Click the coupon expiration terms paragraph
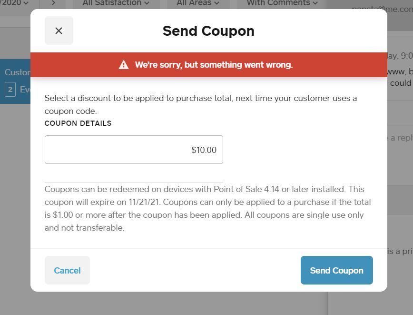The height and width of the screenshot is (315, 413). click(207, 208)
